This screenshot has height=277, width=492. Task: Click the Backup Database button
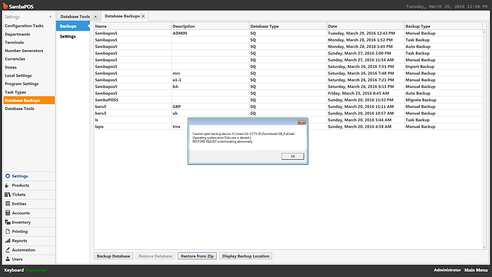tap(113, 256)
